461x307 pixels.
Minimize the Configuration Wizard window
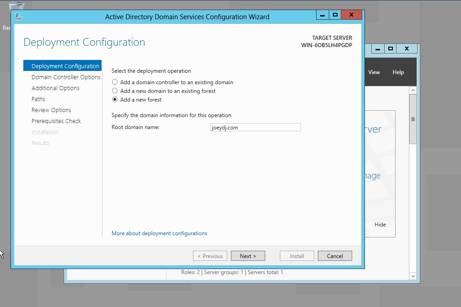[x=322, y=15]
